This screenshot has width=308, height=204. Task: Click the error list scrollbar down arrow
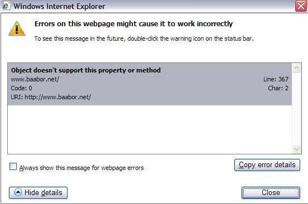tap(297, 149)
